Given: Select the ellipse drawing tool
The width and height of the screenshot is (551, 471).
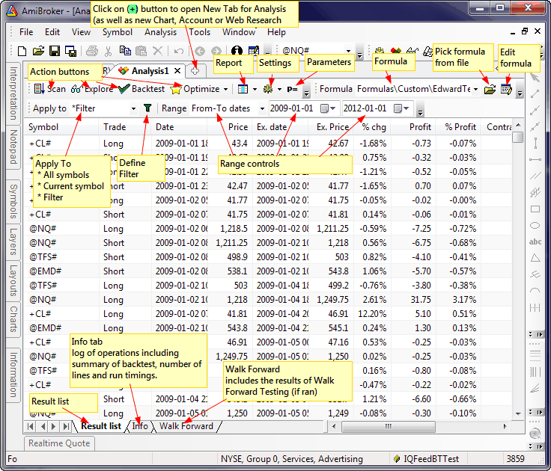Looking at the screenshot, I should pyautogui.click(x=535, y=225).
